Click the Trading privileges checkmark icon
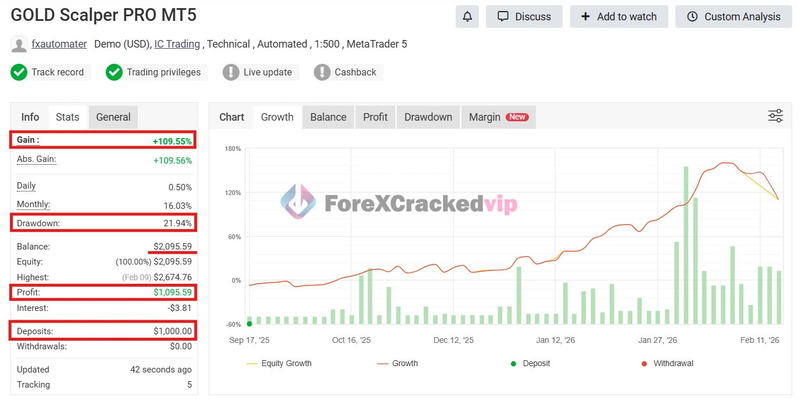Image resolution: width=798 pixels, height=405 pixels. tap(114, 72)
